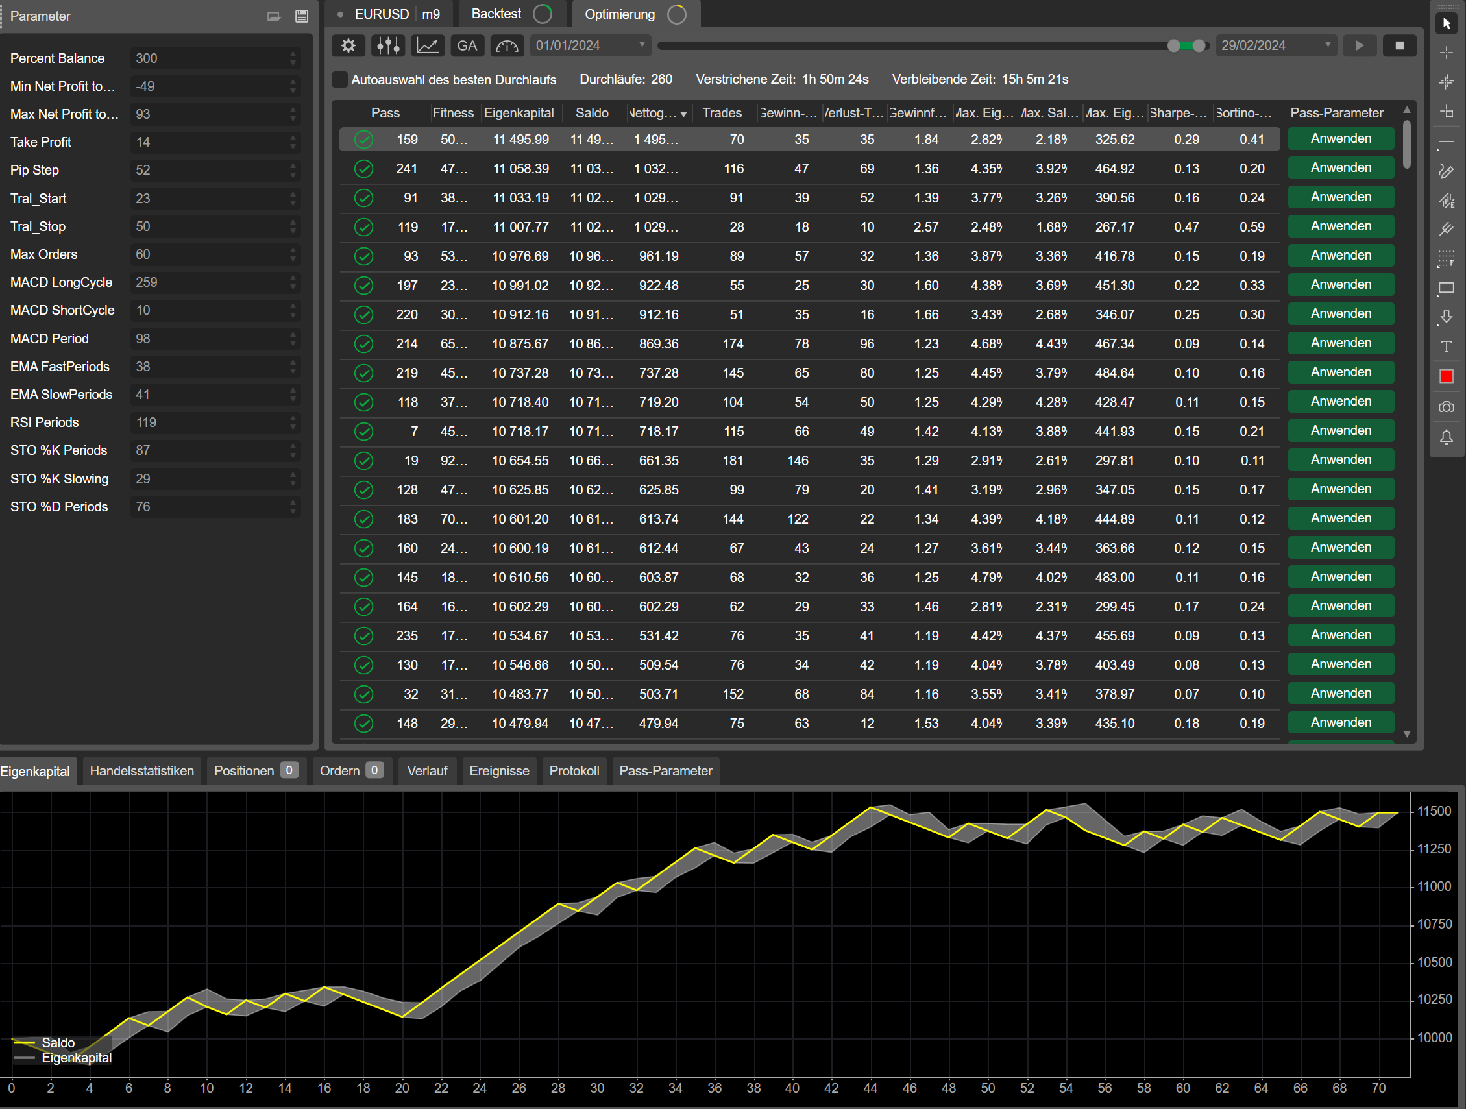Switch to the Backtest tab

(x=511, y=14)
